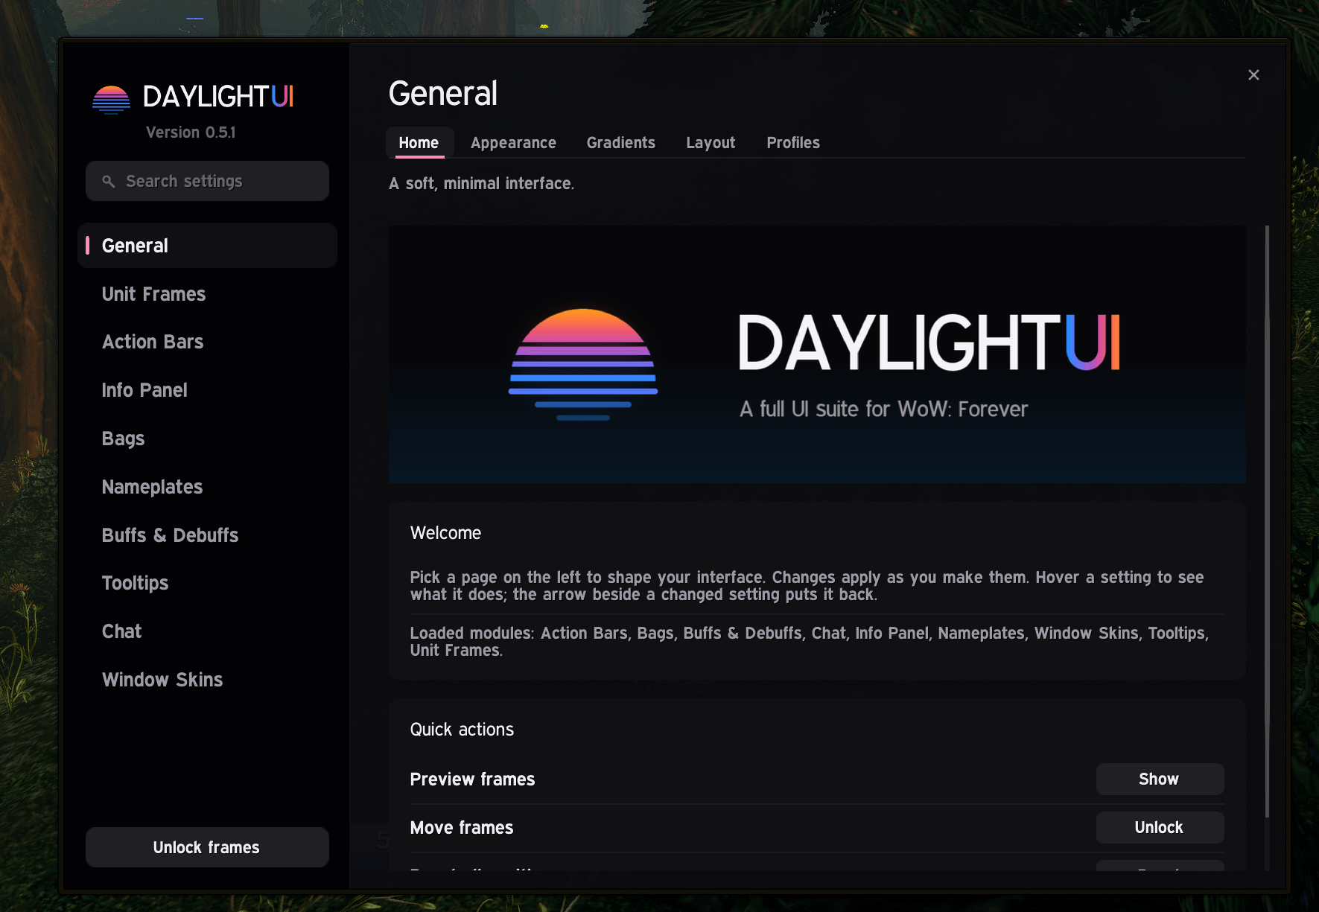Click the DaylightUI sun logo in sidebar
Viewport: 1319px width, 912px height.
click(111, 99)
